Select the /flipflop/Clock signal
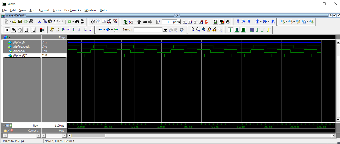 point(21,47)
